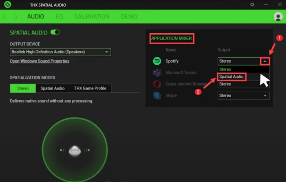Viewport: 286px width, 182px height.
Task: Open settings gear in title bar
Action: click(x=252, y=4)
